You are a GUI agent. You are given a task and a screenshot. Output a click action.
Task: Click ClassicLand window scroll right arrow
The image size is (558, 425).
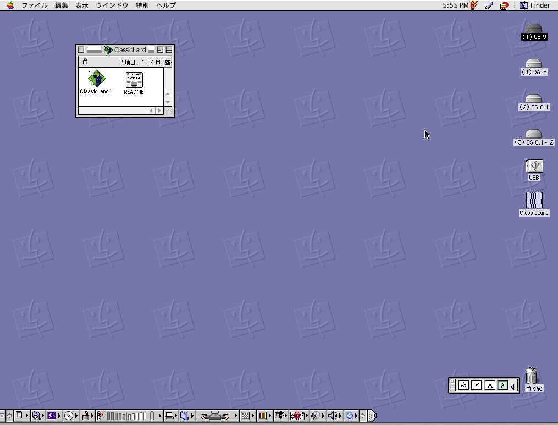point(159,111)
